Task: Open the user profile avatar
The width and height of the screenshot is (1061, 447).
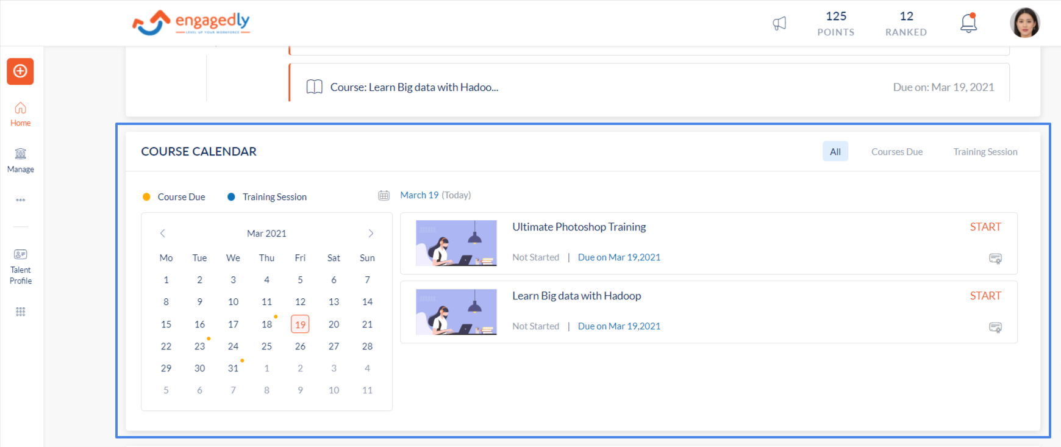Action: click(1025, 23)
